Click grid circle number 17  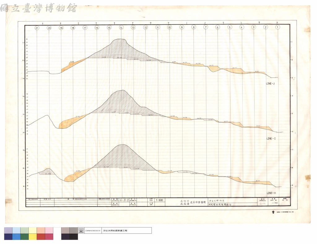(85, 28)
